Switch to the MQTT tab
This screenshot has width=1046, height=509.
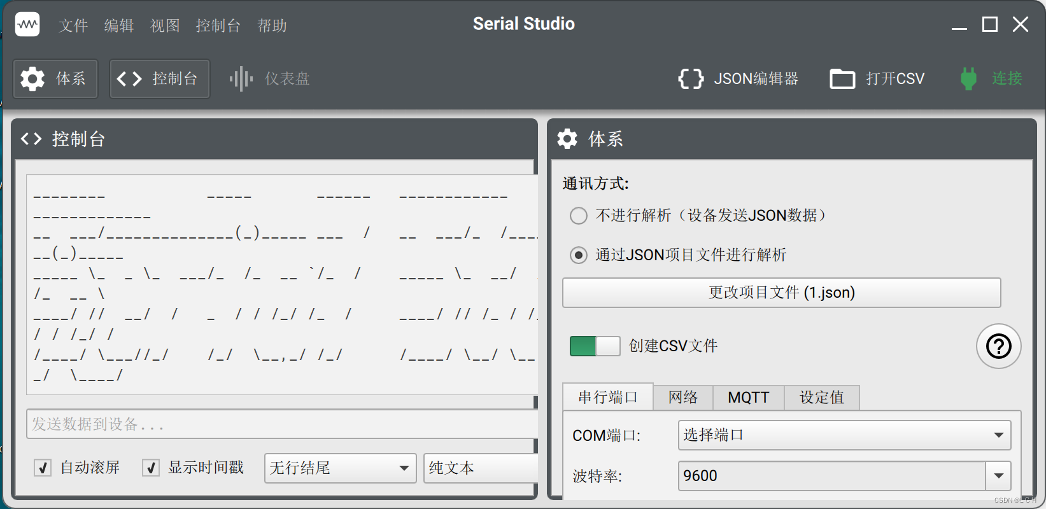point(749,398)
